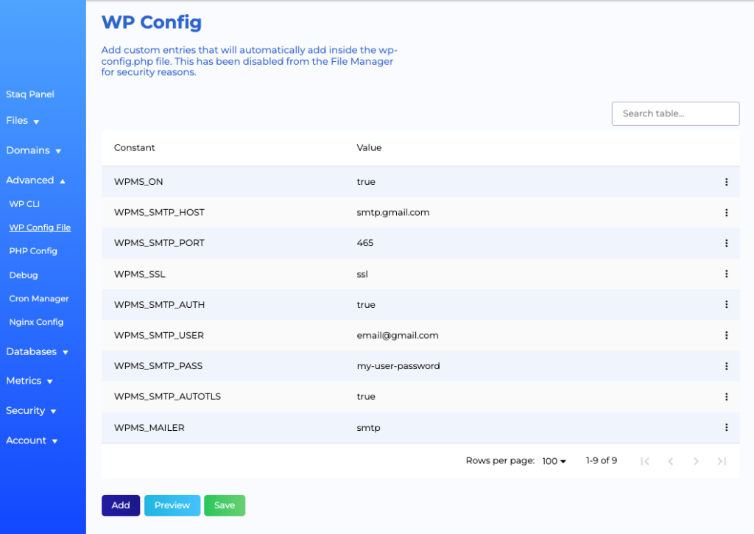Open the Cron Manager page
The width and height of the screenshot is (754, 534).
38,298
